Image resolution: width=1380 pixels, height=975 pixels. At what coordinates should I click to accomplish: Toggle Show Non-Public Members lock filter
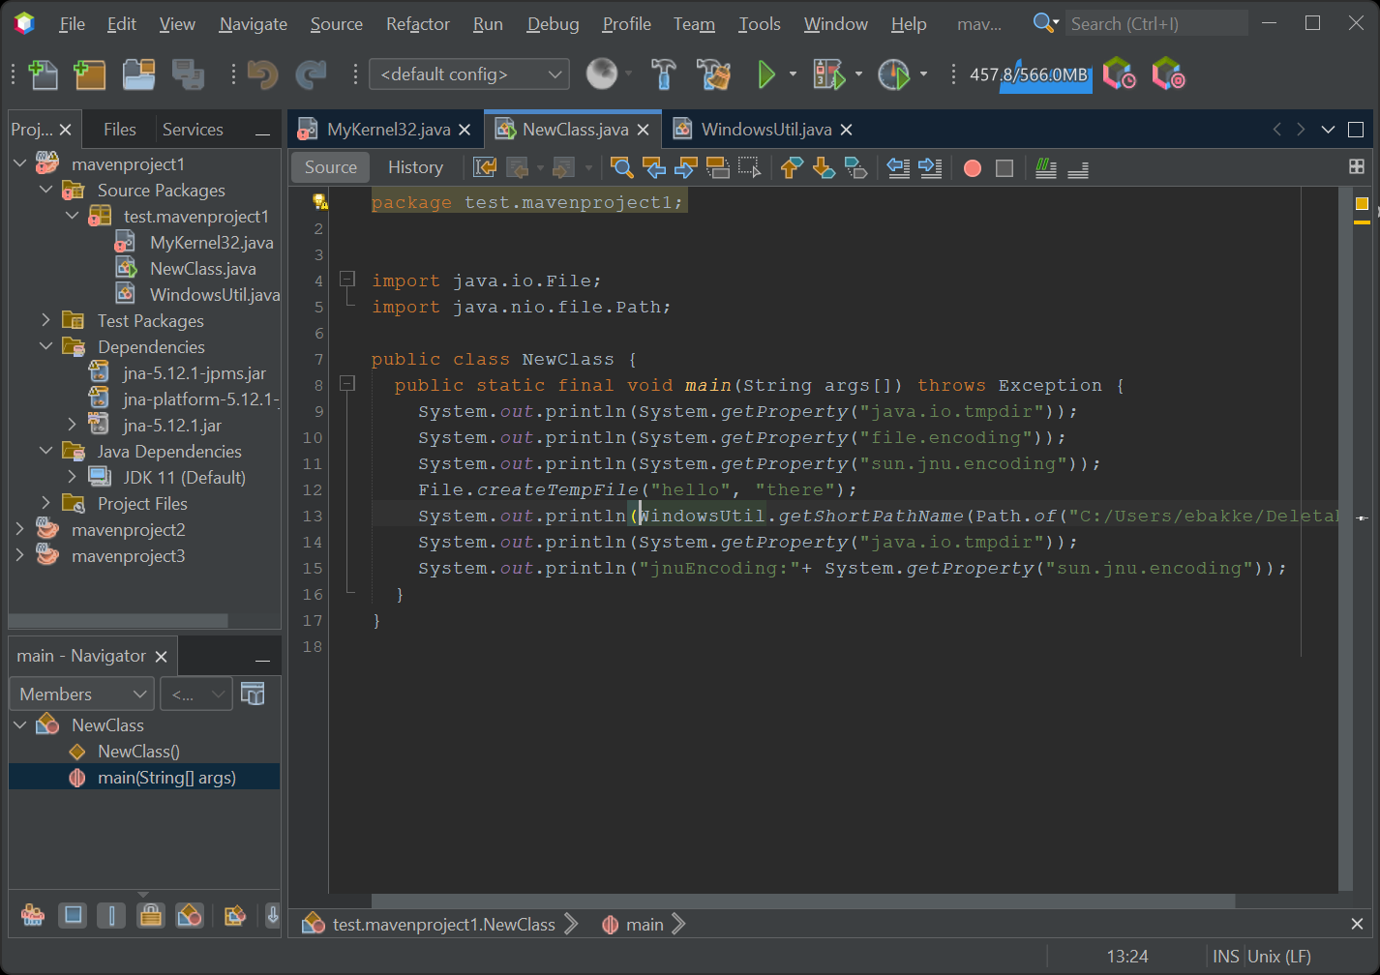coord(150,915)
